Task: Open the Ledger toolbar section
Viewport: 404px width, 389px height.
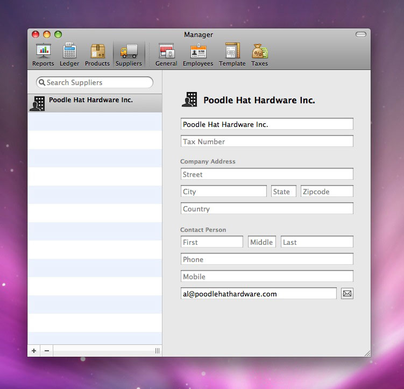Action: click(69, 55)
